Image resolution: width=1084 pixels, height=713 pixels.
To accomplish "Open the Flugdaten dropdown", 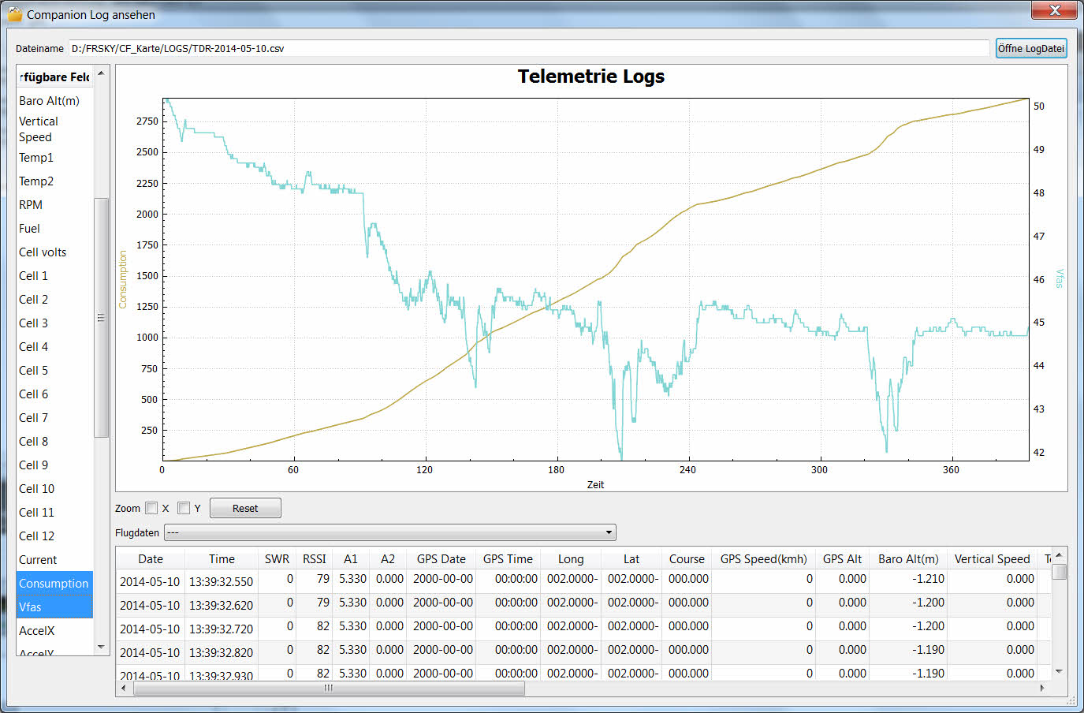I will (389, 532).
